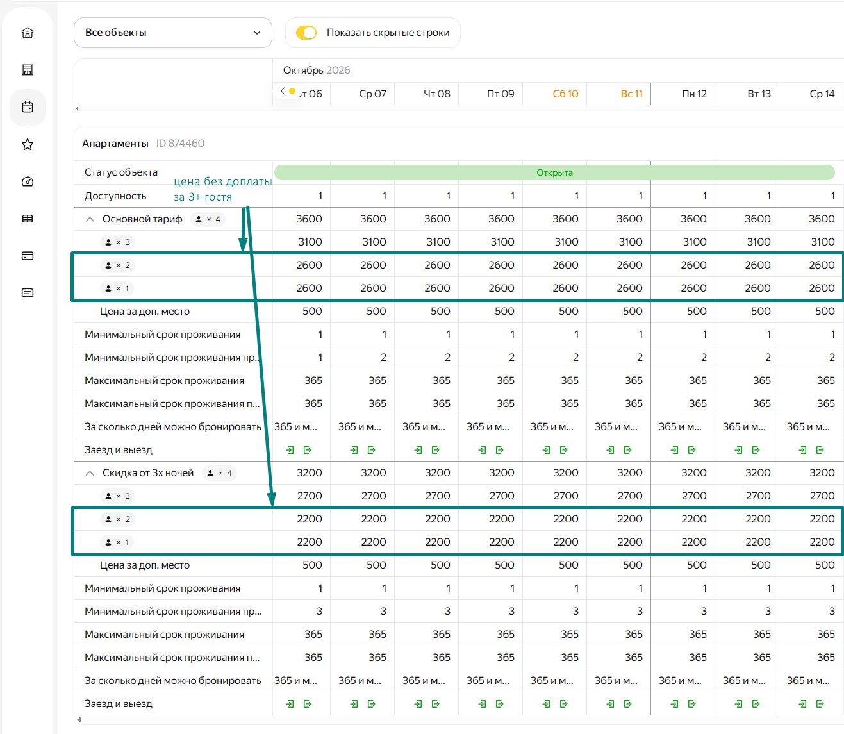The width and height of the screenshot is (844, 734).
Task: Open the Все объекты dropdown
Action: click(x=173, y=33)
